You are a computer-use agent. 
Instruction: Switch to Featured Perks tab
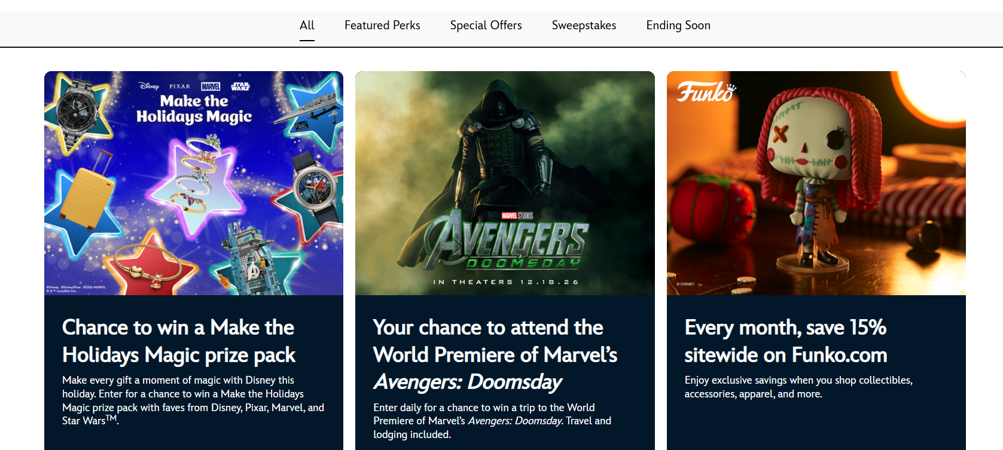coord(382,25)
